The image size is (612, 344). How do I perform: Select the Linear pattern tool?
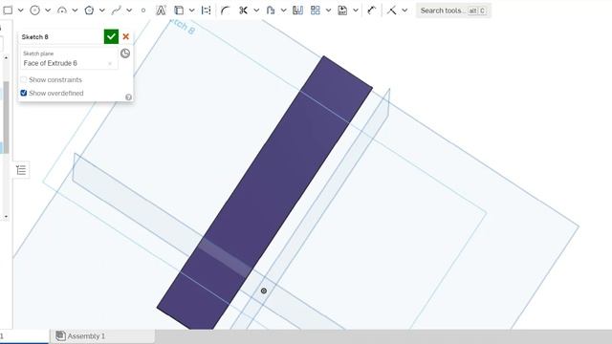click(316, 11)
